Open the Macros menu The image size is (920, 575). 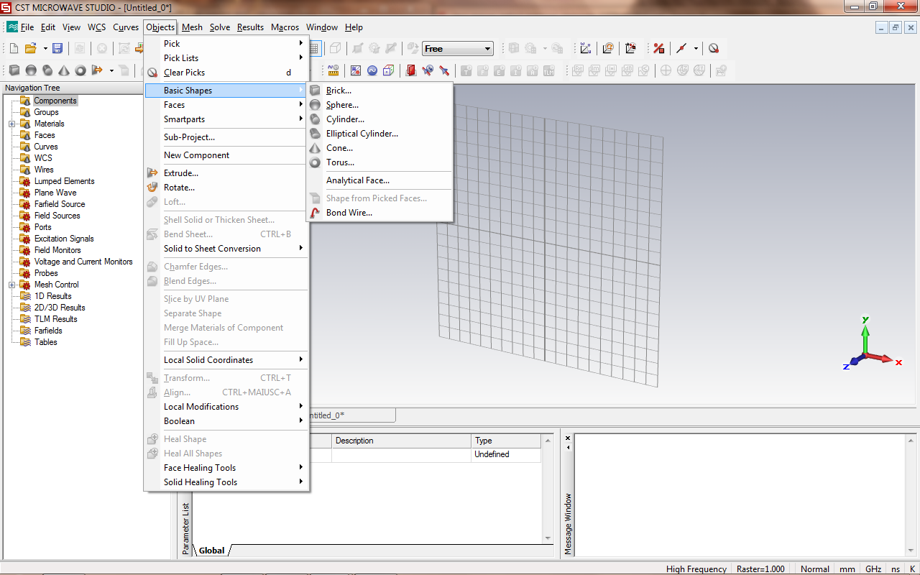pos(285,27)
